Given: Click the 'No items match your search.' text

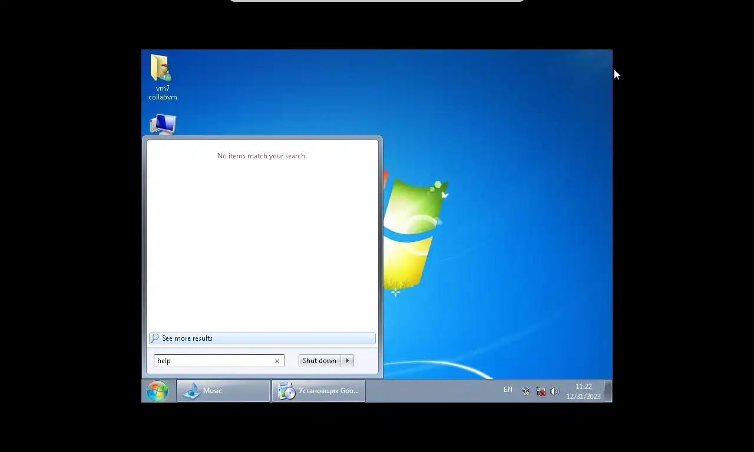Looking at the screenshot, I should [262, 156].
